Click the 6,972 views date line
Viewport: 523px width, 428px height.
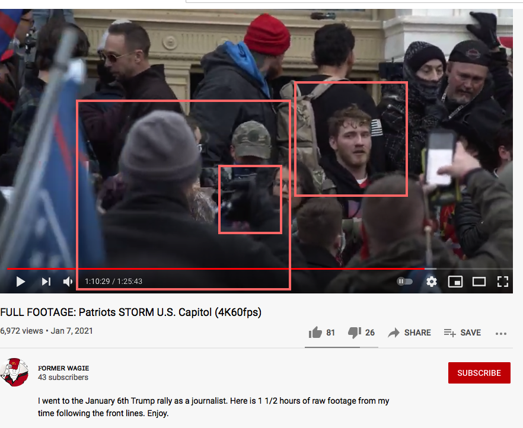pyautogui.click(x=46, y=331)
